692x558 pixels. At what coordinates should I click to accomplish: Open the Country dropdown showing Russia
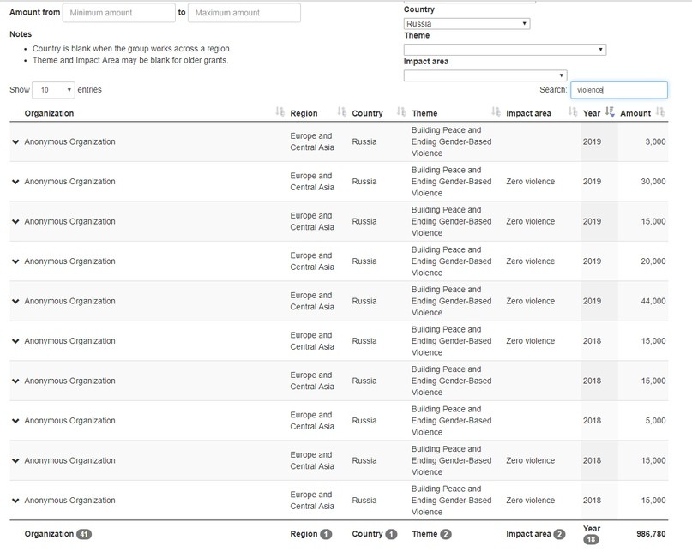466,24
